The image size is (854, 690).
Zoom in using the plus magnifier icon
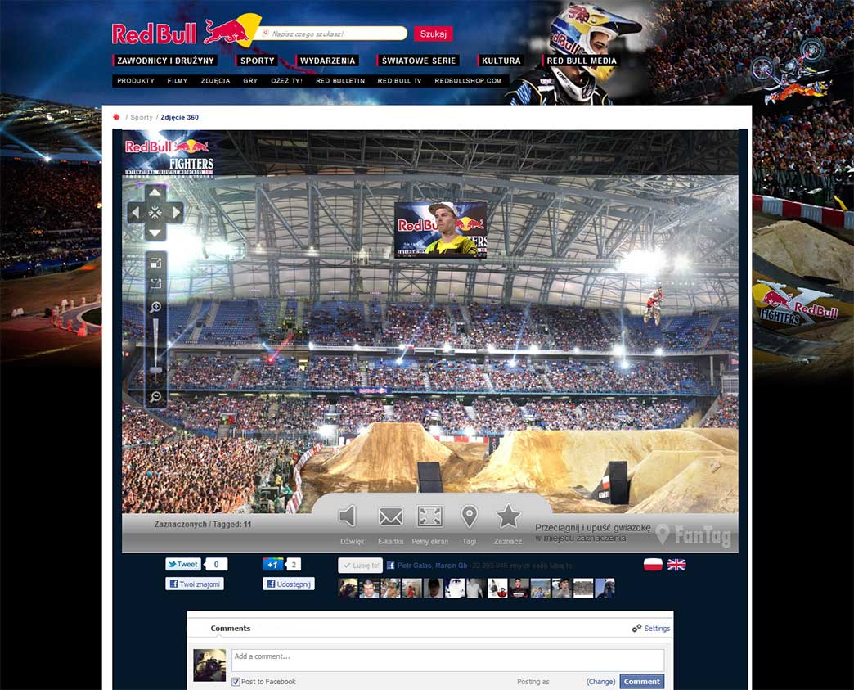tap(155, 308)
